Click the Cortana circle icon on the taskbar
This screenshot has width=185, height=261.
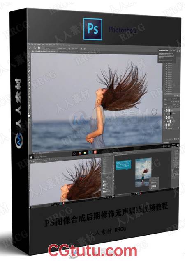click(74, 153)
